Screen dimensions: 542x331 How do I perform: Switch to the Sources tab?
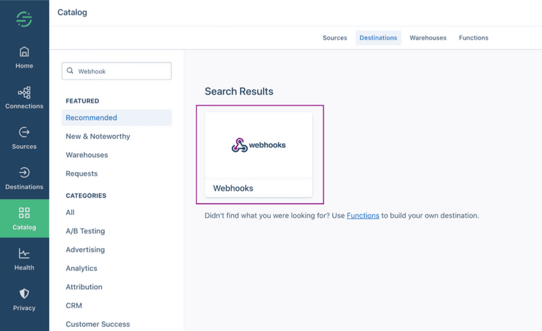click(334, 38)
